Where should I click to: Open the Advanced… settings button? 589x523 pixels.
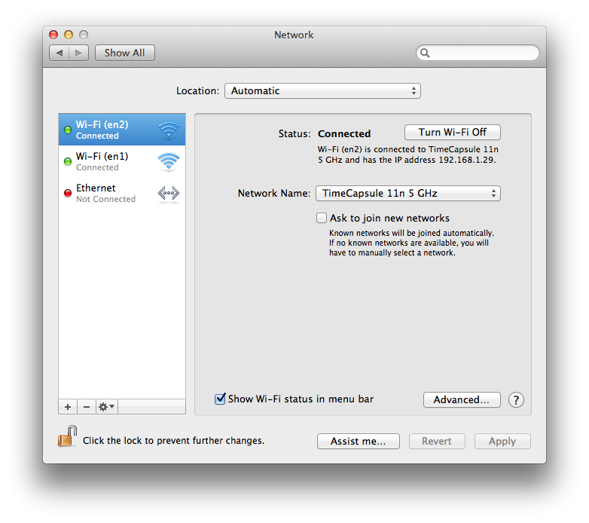pos(462,400)
